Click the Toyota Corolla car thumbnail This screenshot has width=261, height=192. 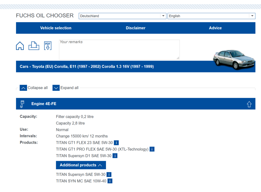tap(234, 59)
